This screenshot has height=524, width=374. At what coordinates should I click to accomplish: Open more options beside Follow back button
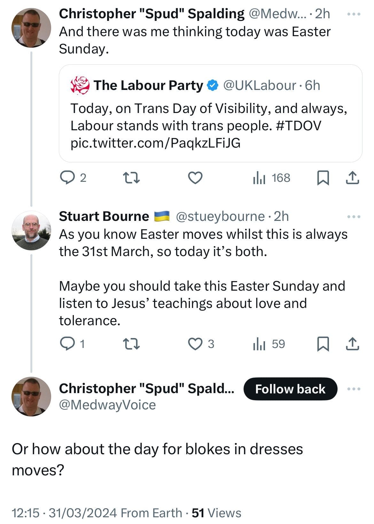354,389
